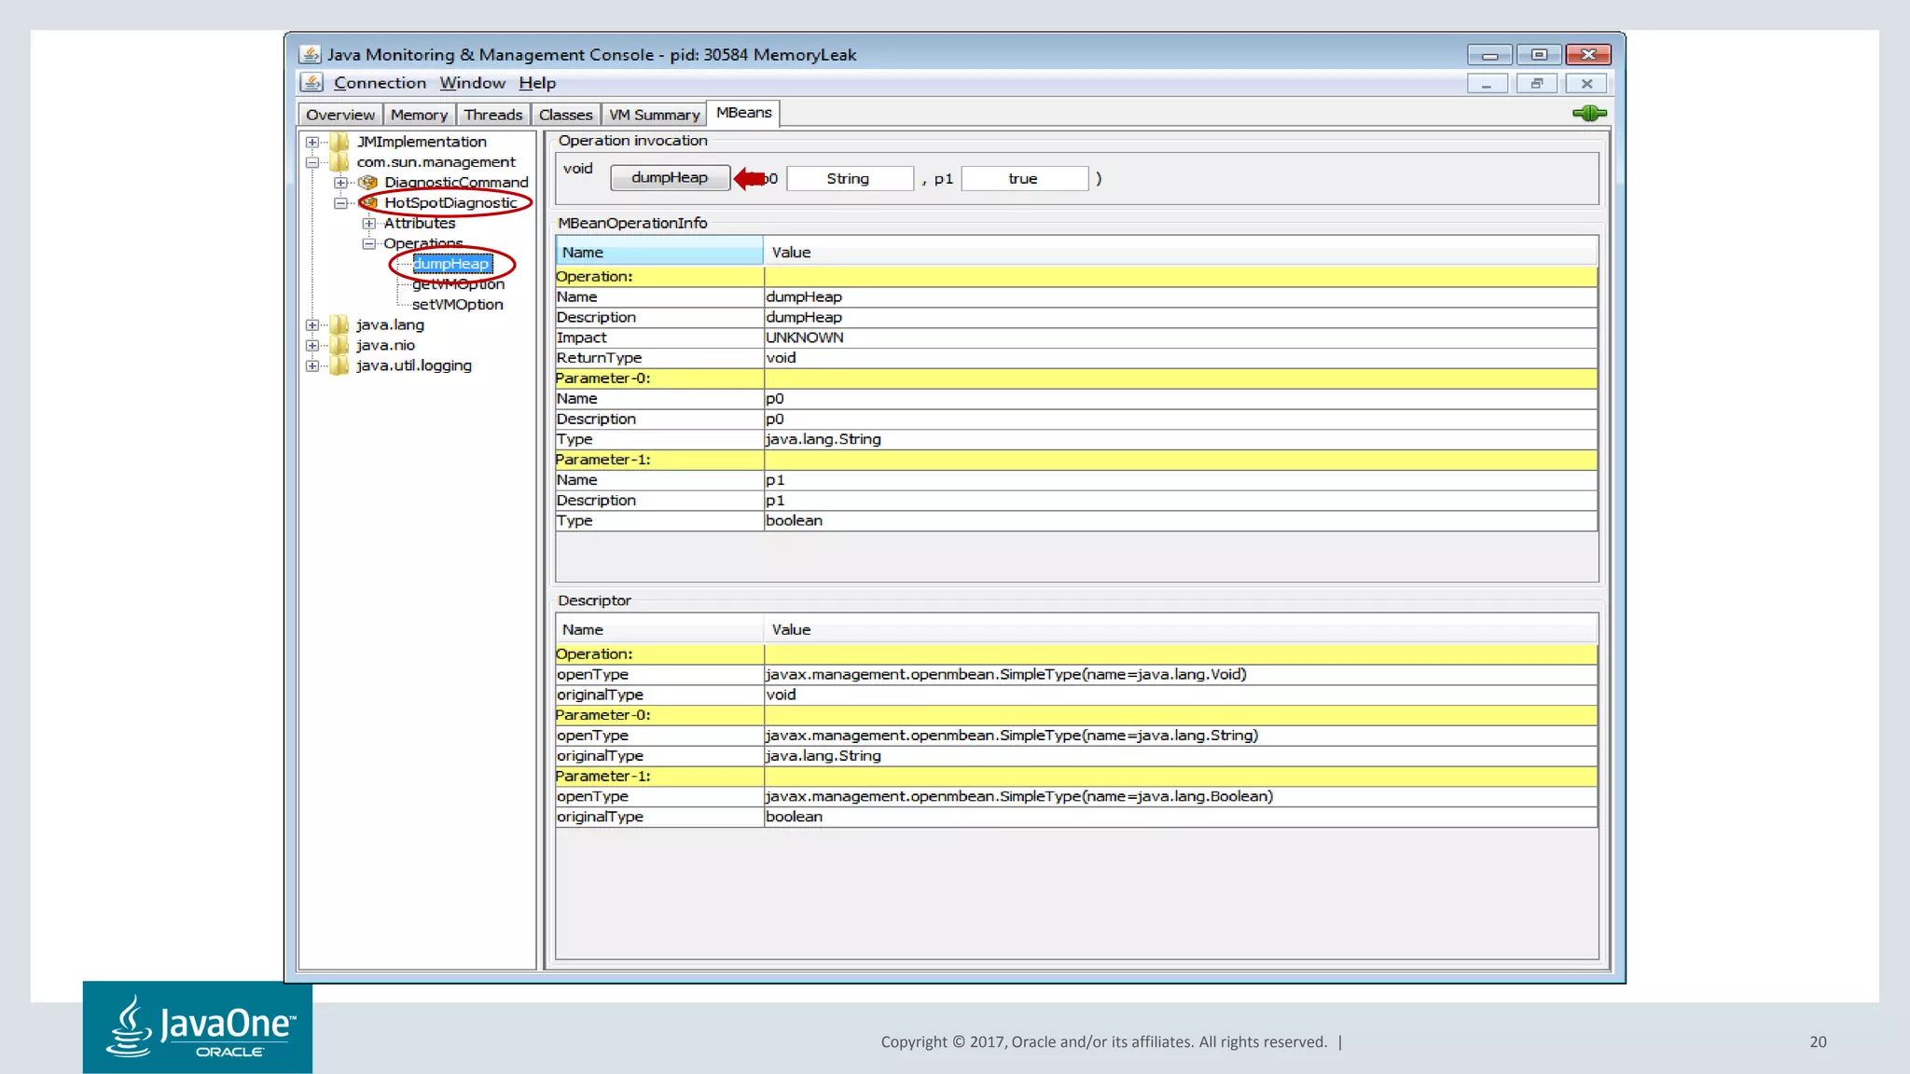1910x1074 pixels.
Task: Expand the JMImplementation tree node
Action: (x=312, y=143)
